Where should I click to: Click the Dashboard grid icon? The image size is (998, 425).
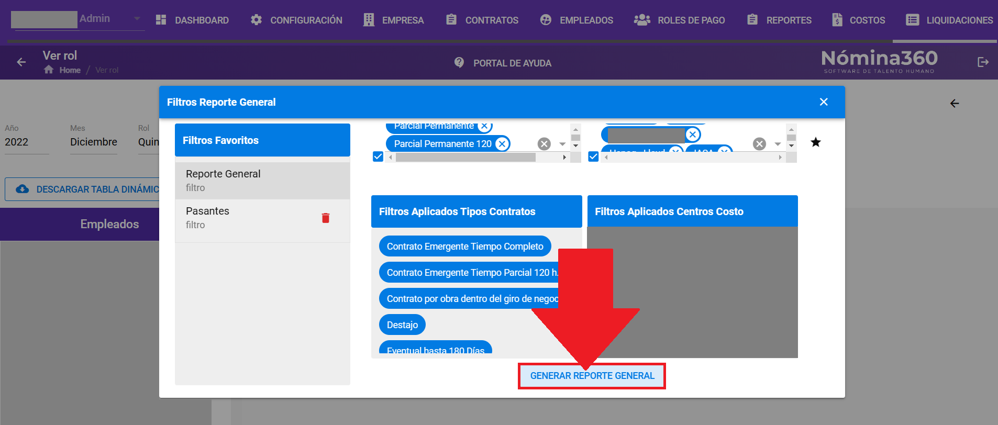(x=161, y=20)
